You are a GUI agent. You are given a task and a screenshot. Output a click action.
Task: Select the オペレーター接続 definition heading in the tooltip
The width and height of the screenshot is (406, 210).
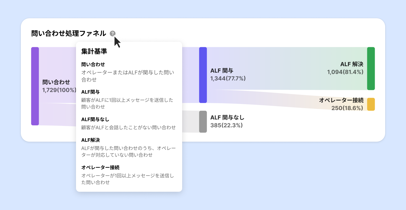click(x=100, y=167)
